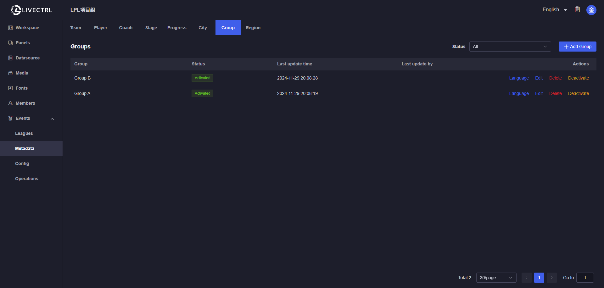Click the Add Group button
Screen dimensions: 604x288
tap(577, 47)
